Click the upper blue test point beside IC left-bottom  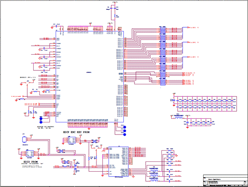pyautogui.click(x=41, y=118)
